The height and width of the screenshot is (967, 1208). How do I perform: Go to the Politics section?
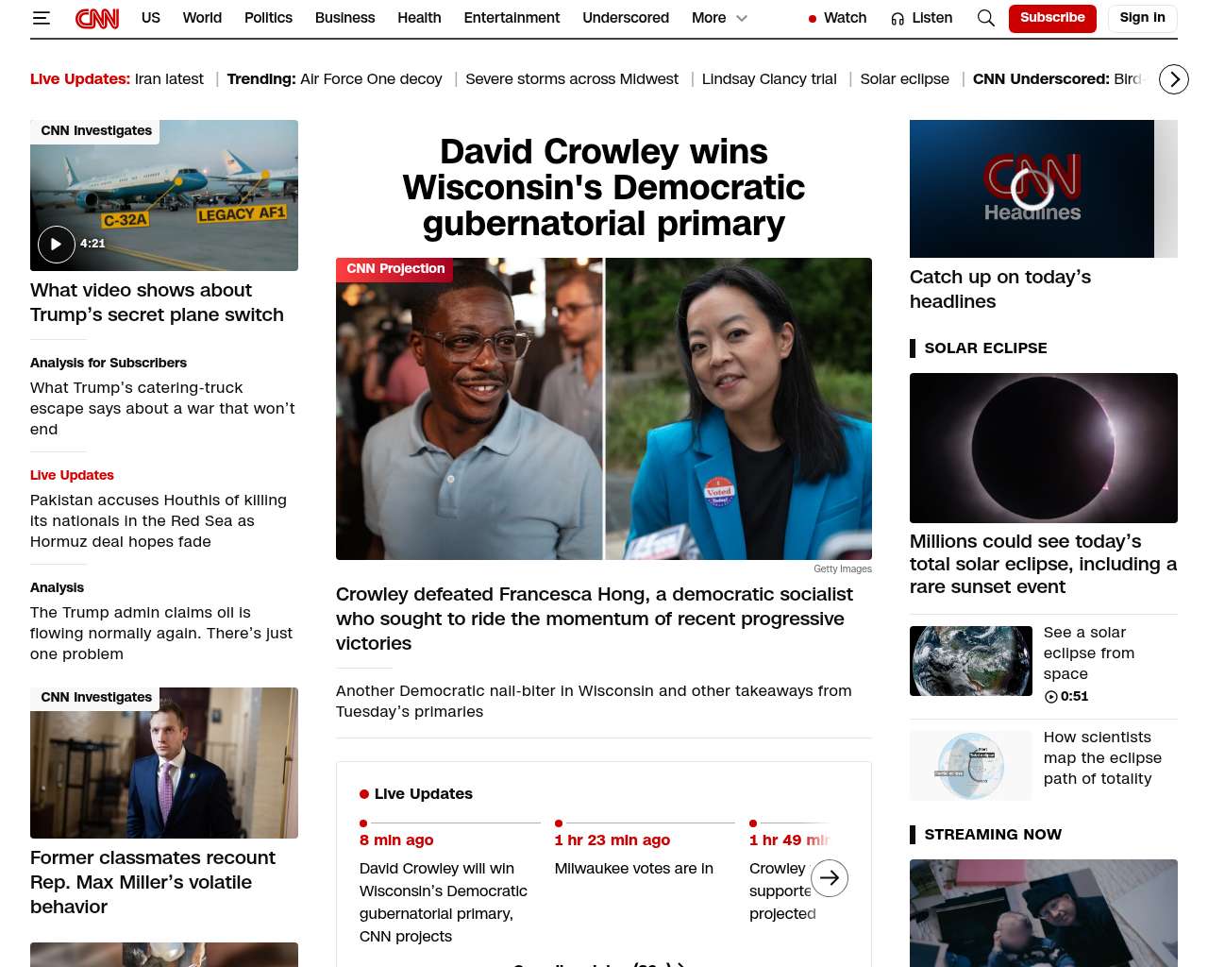tap(268, 18)
